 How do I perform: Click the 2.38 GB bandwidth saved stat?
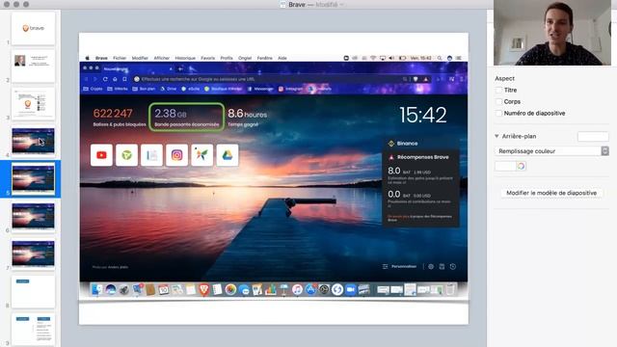tap(186, 118)
